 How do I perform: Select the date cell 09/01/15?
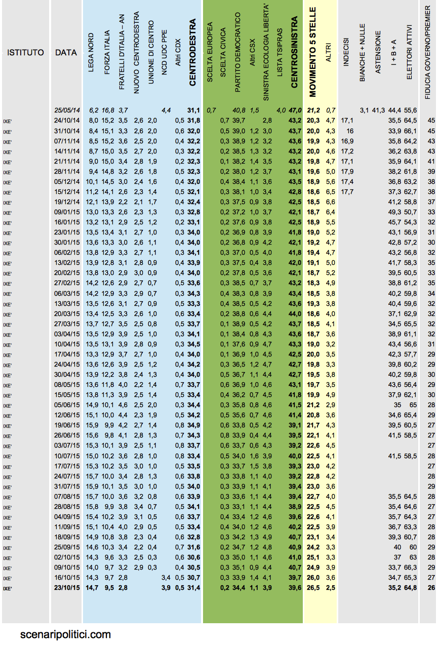[67, 212]
